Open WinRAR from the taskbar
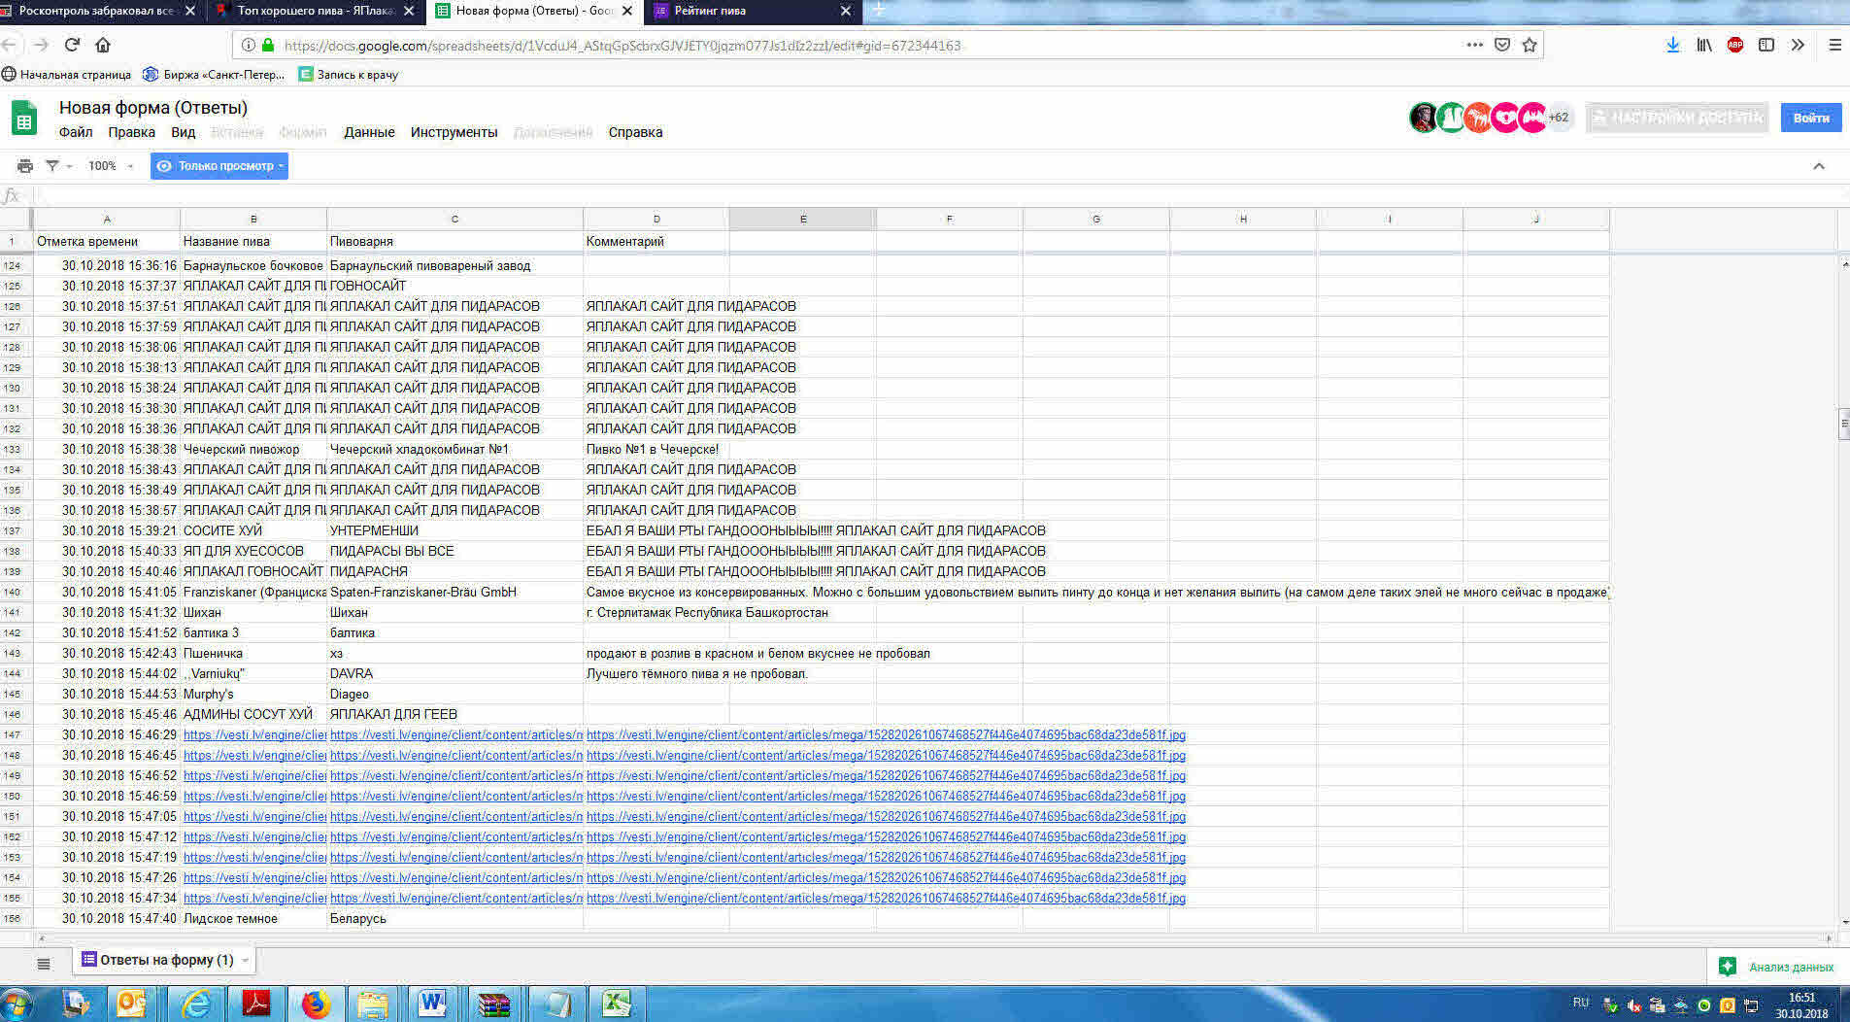The height and width of the screenshot is (1022, 1850). coord(494,1003)
